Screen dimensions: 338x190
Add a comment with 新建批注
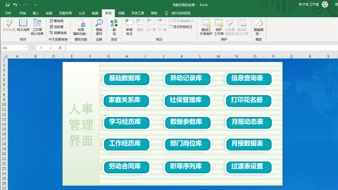[129, 27]
